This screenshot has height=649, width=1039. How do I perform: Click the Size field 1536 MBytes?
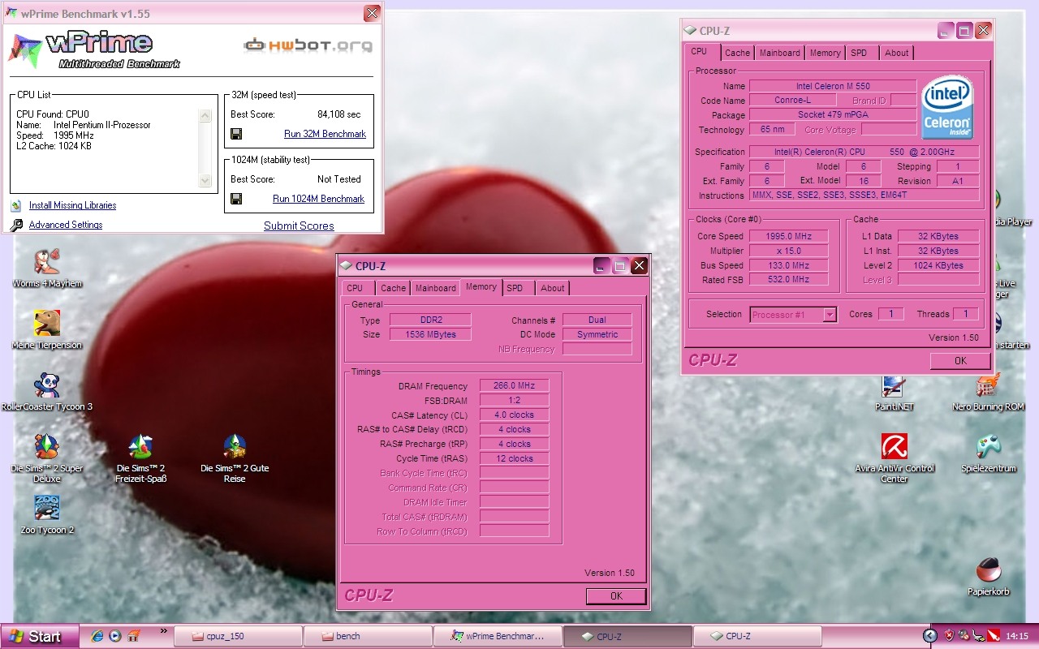(430, 334)
